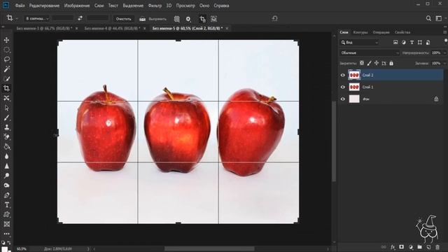The width and height of the screenshot is (448, 252).
Task: Toggle lock transparent pixels
Action: [x=362, y=63]
